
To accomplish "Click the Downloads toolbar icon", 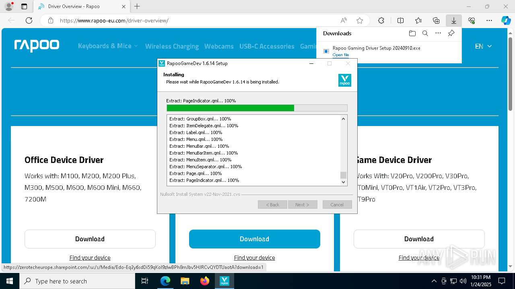I will coord(453,20).
